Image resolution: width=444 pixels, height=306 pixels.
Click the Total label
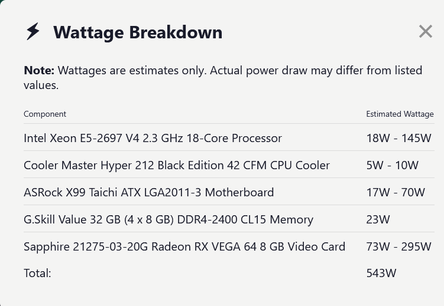[37, 273]
